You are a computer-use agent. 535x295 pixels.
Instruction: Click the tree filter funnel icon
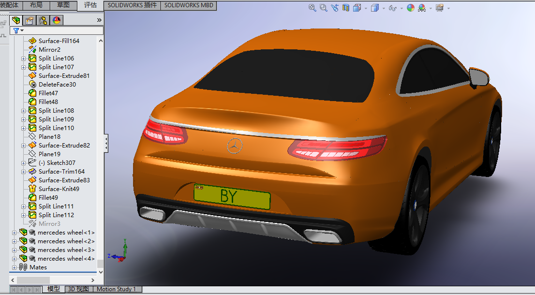(15, 30)
